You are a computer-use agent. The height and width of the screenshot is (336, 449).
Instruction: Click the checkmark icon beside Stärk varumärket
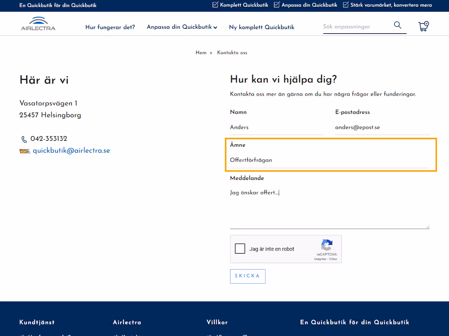pos(346,5)
